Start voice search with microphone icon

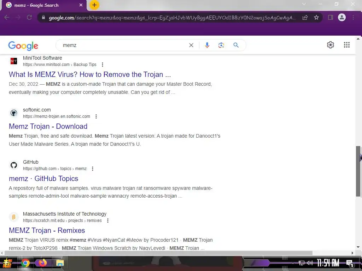point(207,45)
